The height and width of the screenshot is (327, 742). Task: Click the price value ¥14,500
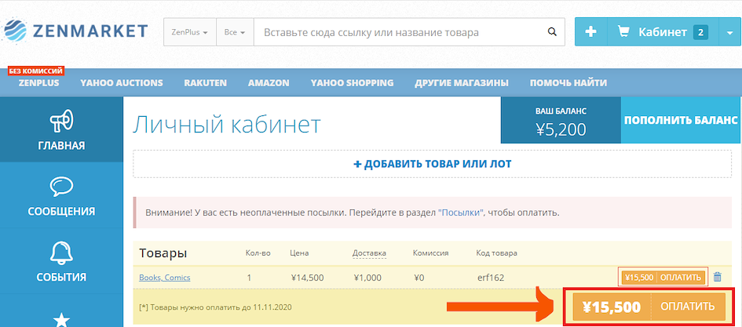308,278
